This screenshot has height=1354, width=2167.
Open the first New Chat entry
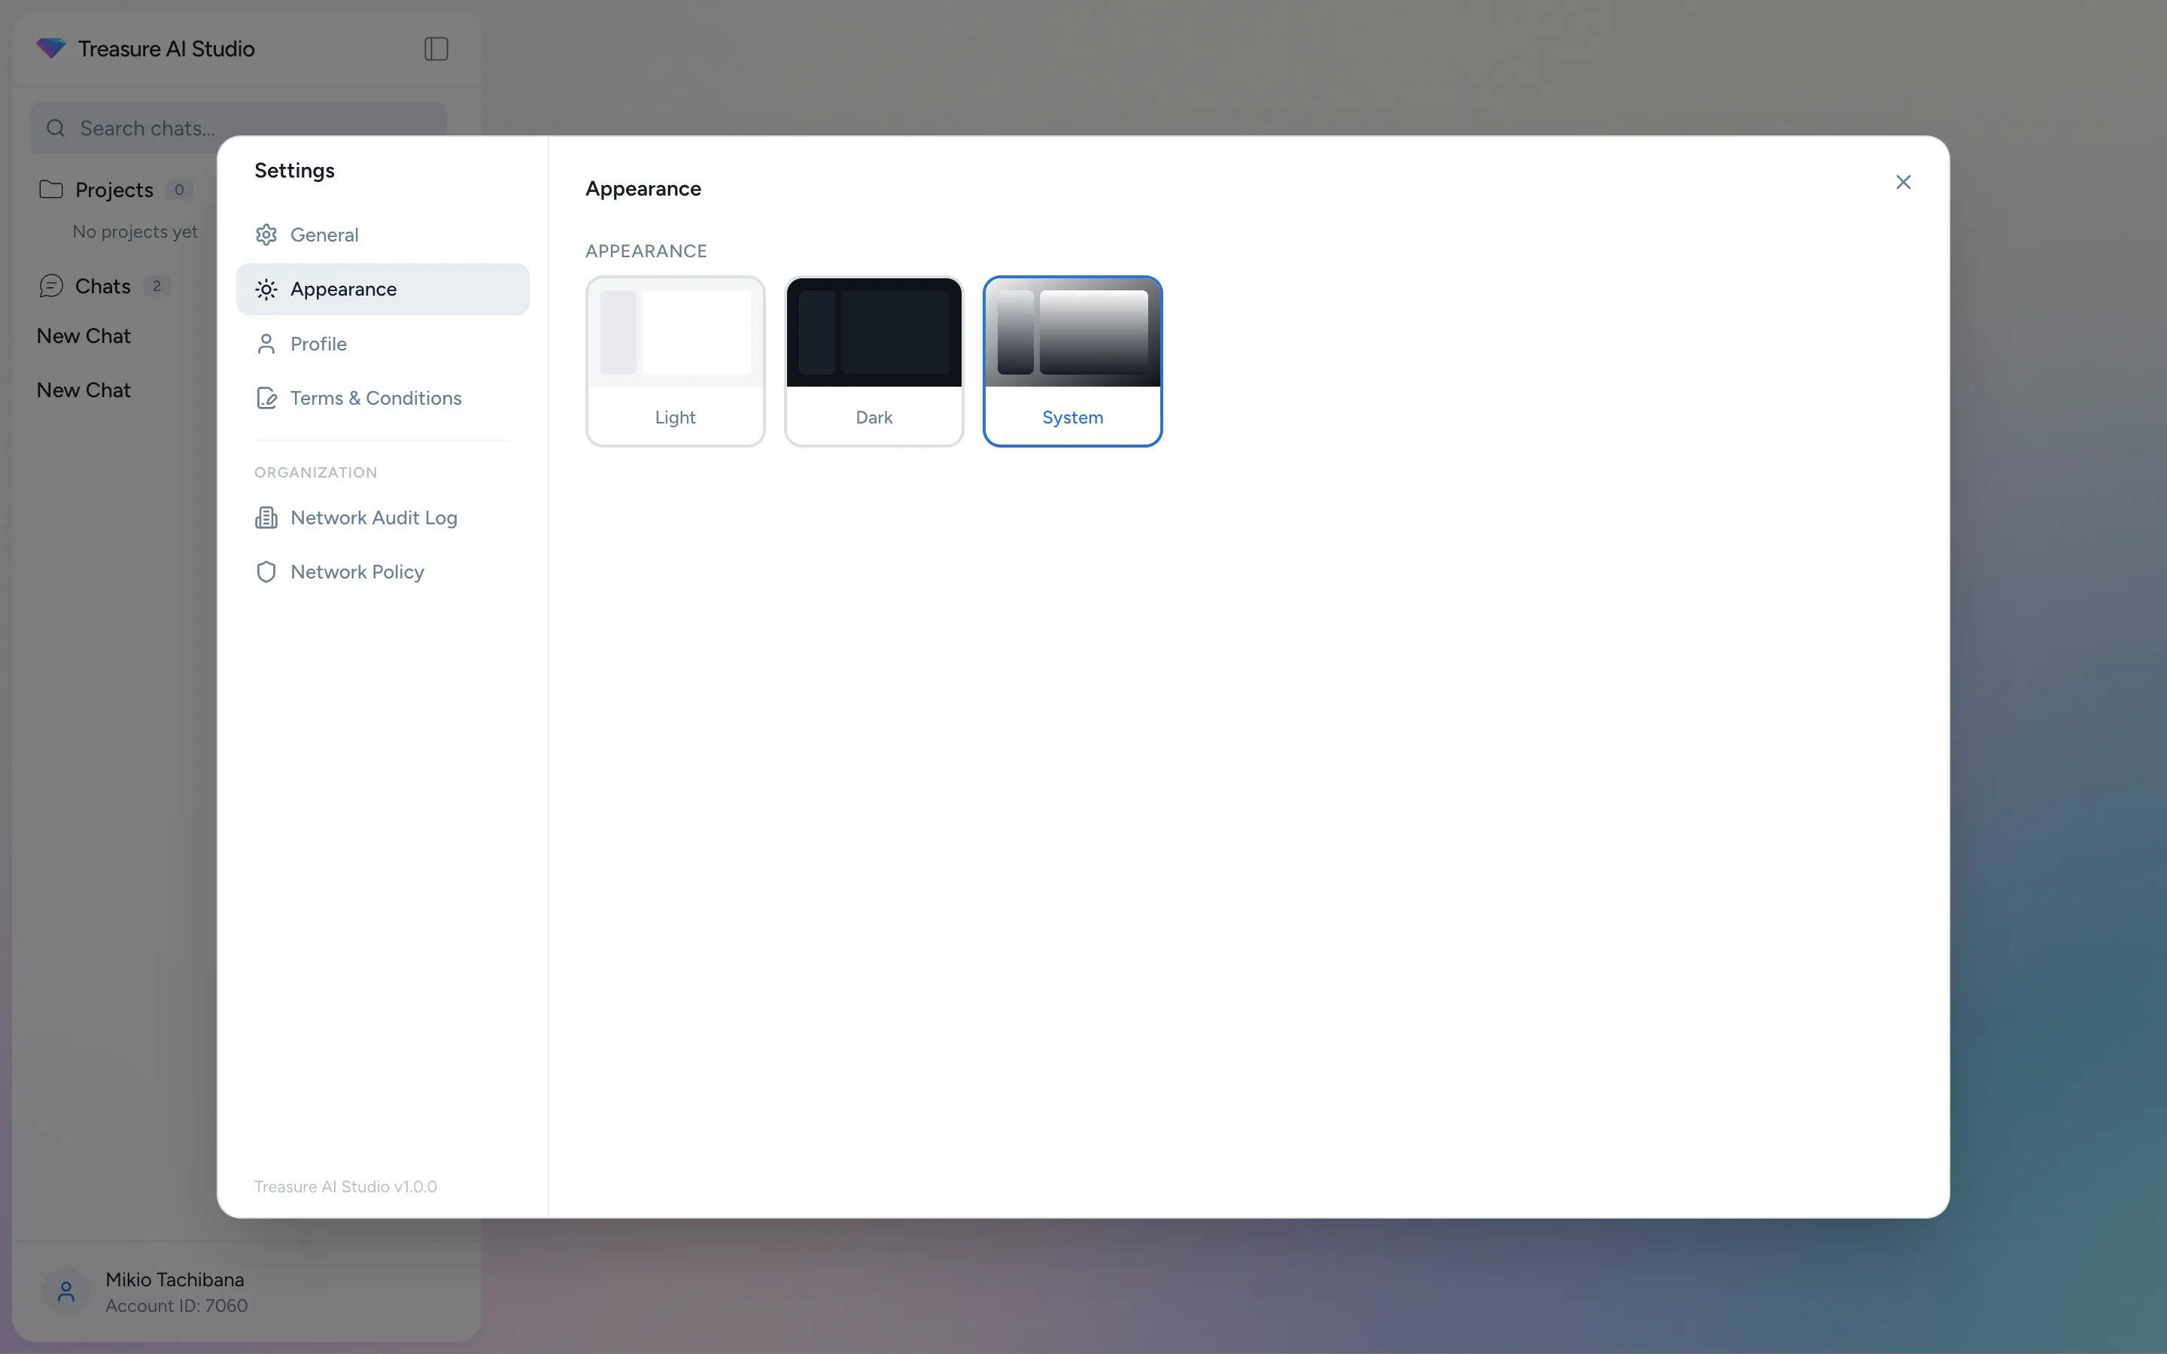point(84,335)
